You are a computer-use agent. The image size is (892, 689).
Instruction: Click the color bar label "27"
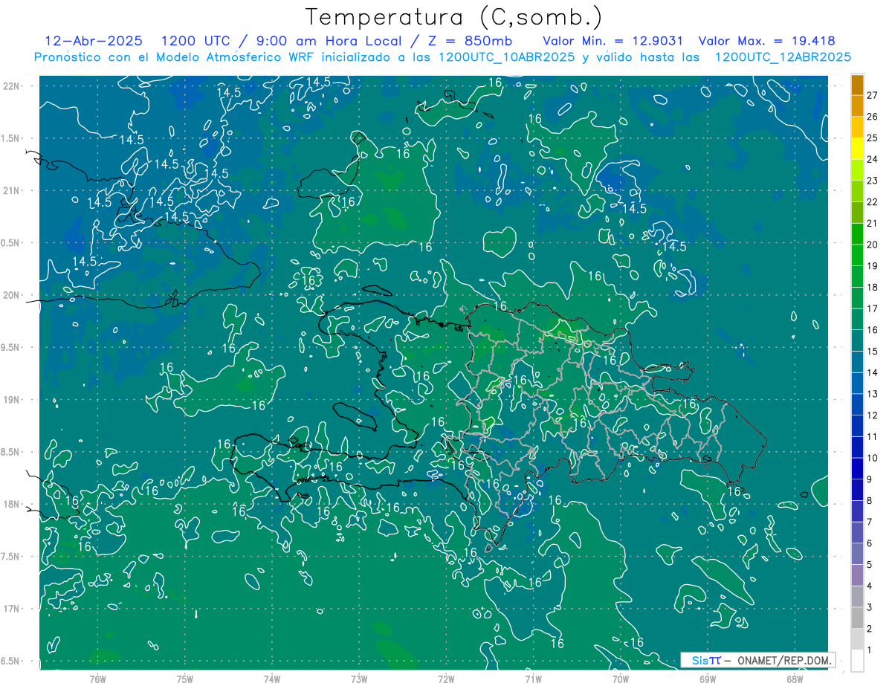[873, 95]
